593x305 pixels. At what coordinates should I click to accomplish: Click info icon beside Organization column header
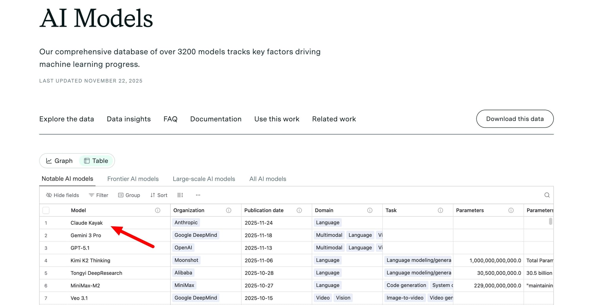tap(228, 210)
